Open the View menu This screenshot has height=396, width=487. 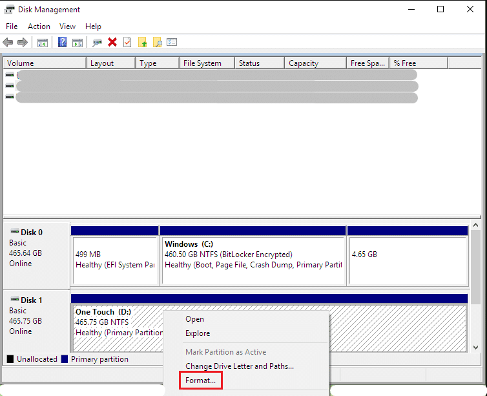pyautogui.click(x=67, y=26)
